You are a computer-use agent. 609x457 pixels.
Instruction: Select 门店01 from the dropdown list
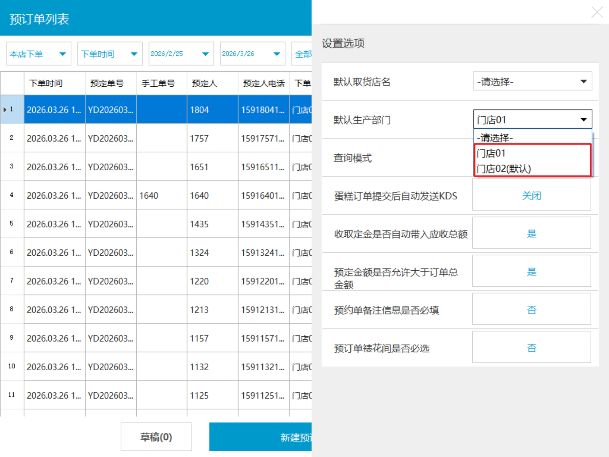pos(532,153)
